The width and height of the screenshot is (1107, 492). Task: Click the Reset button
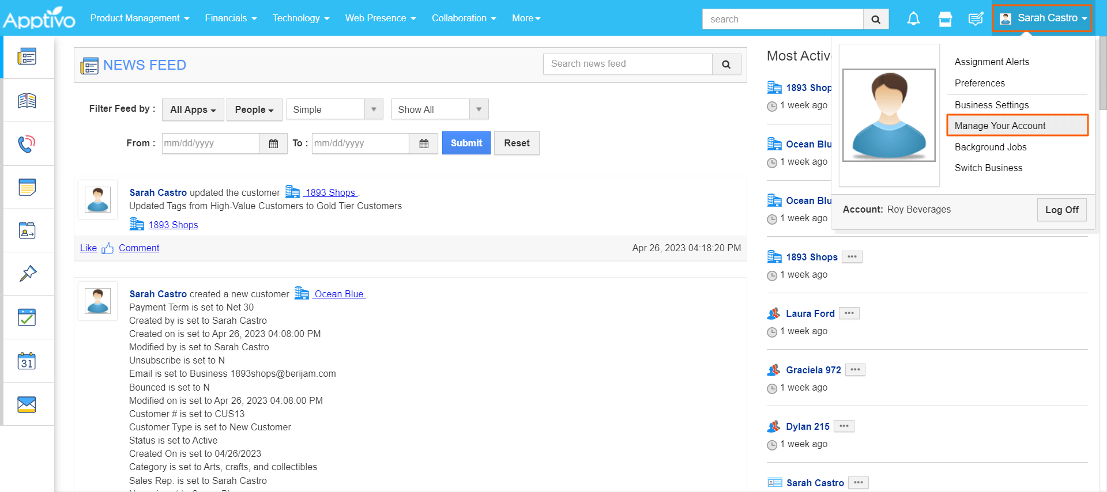pos(517,143)
